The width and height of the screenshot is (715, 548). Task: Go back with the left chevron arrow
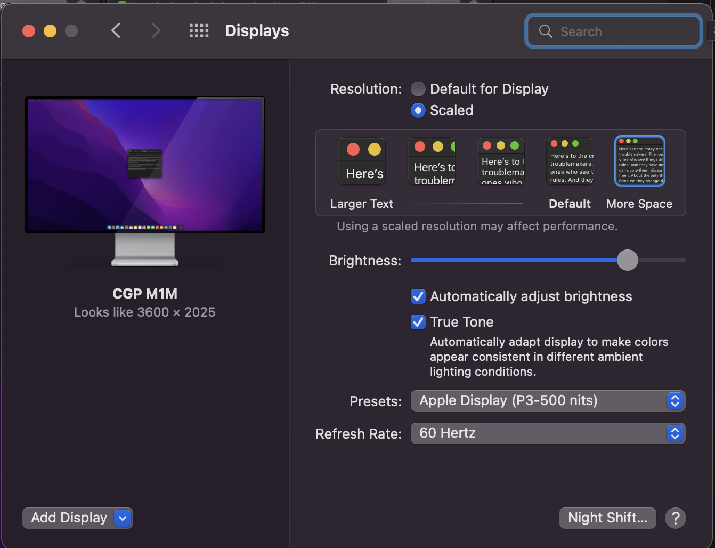[x=116, y=31]
